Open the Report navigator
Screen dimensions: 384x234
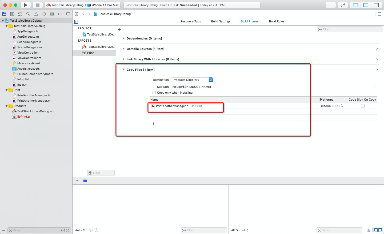tap(68, 14)
